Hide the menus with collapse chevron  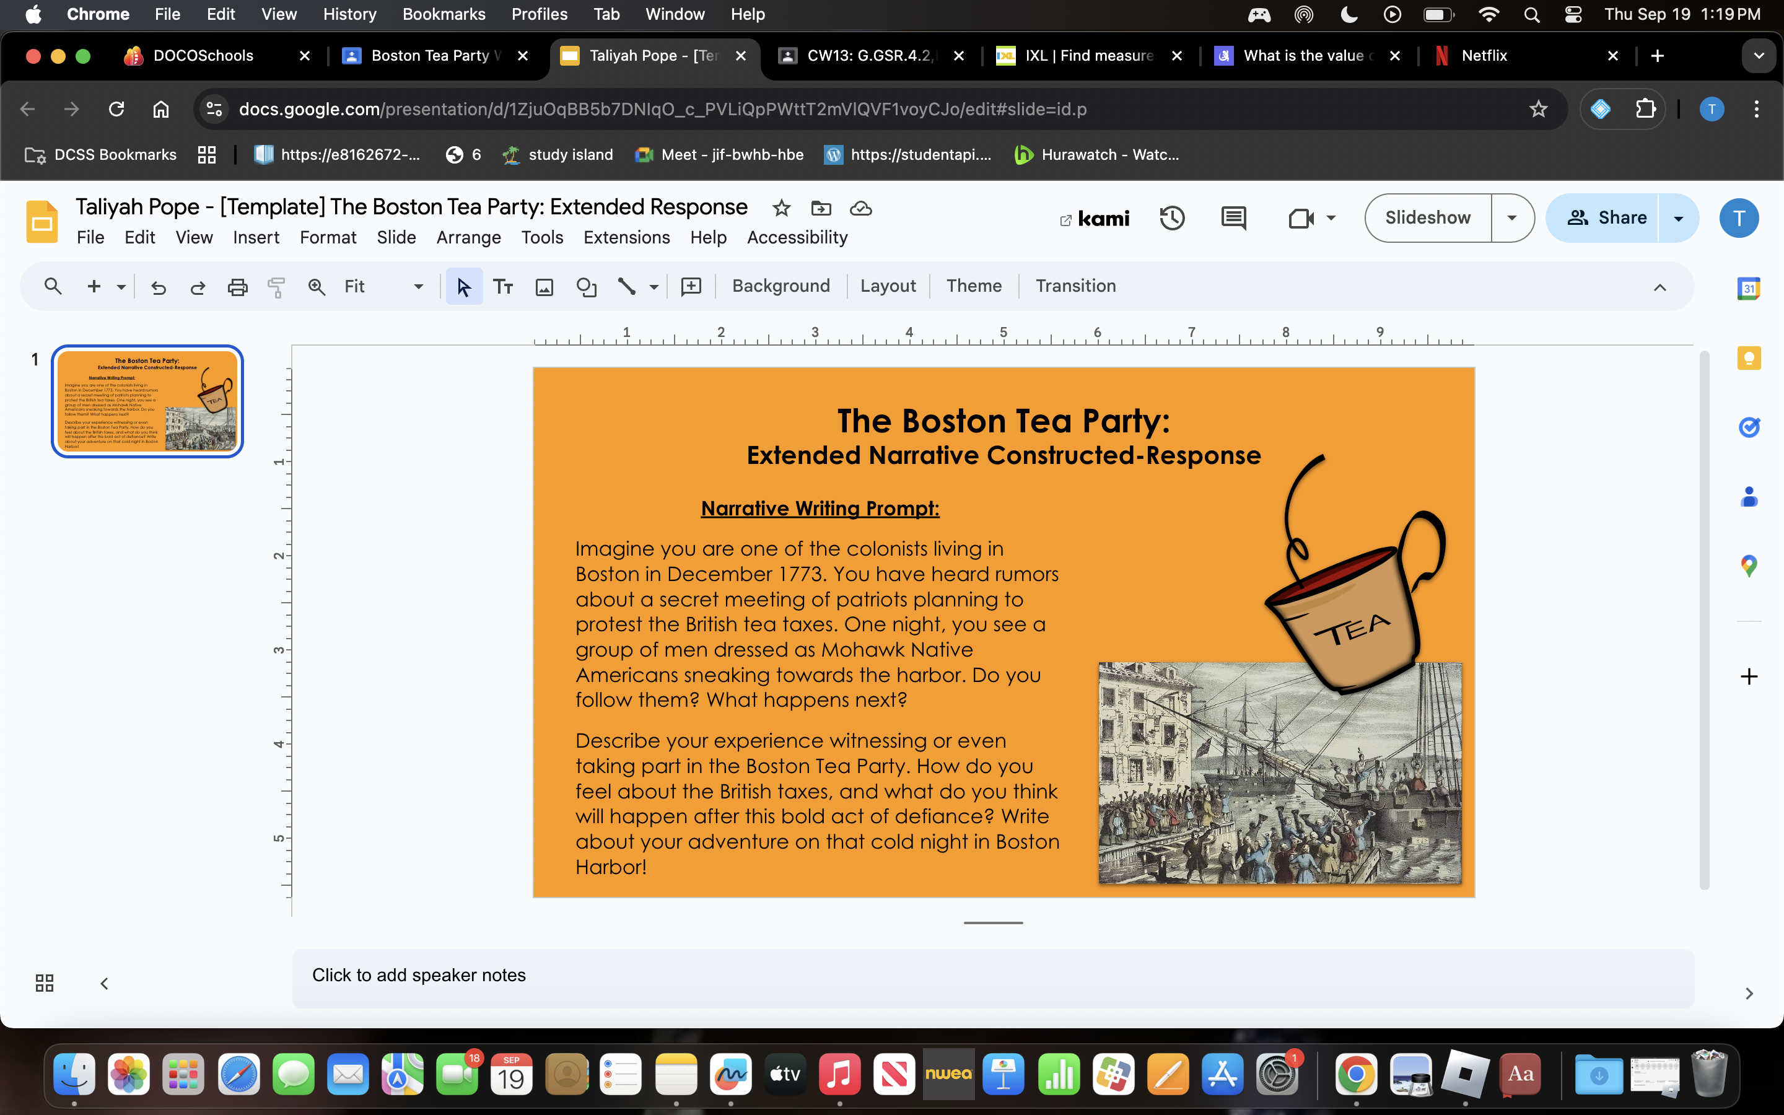point(1660,287)
